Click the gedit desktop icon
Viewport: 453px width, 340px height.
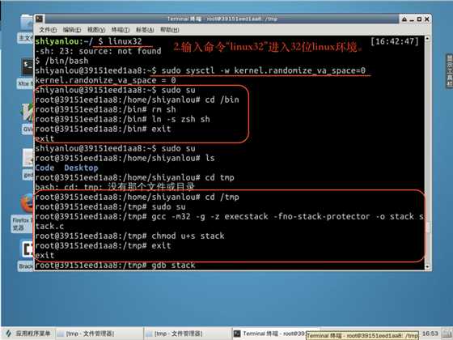(x=28, y=158)
